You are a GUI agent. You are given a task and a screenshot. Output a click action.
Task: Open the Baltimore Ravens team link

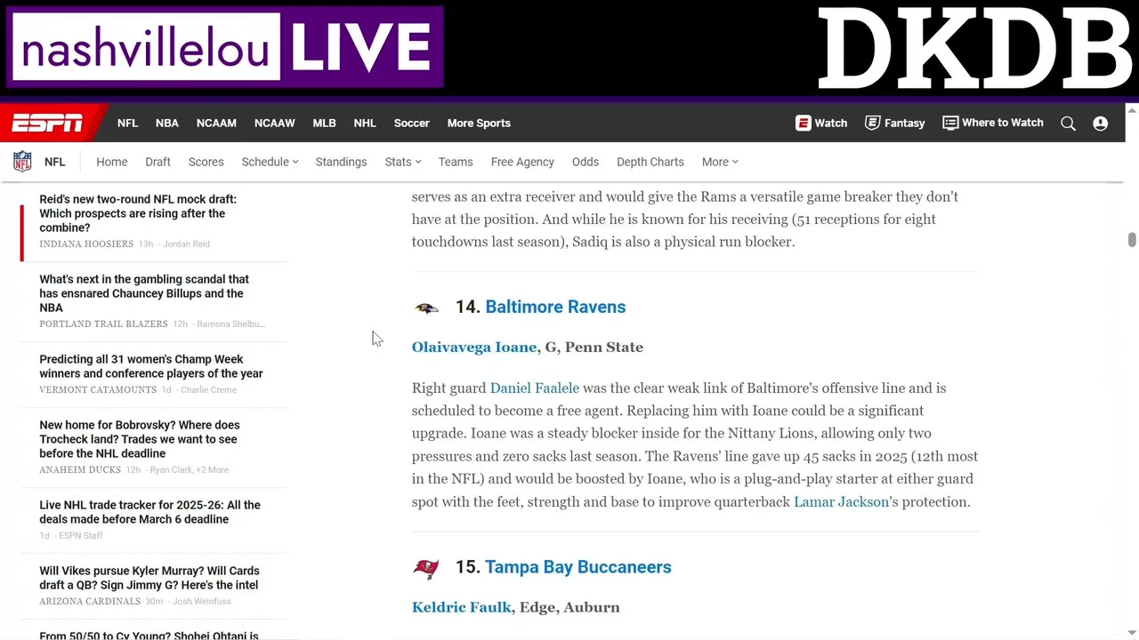555,307
